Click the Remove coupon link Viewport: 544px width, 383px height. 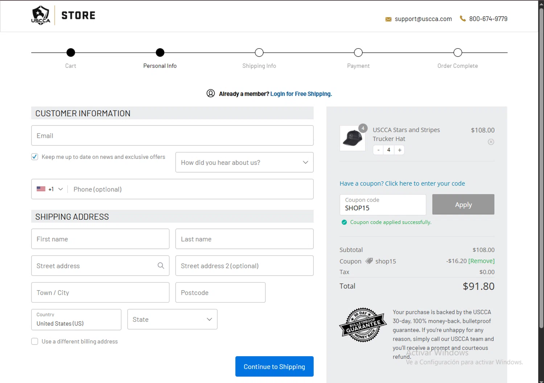482,261
